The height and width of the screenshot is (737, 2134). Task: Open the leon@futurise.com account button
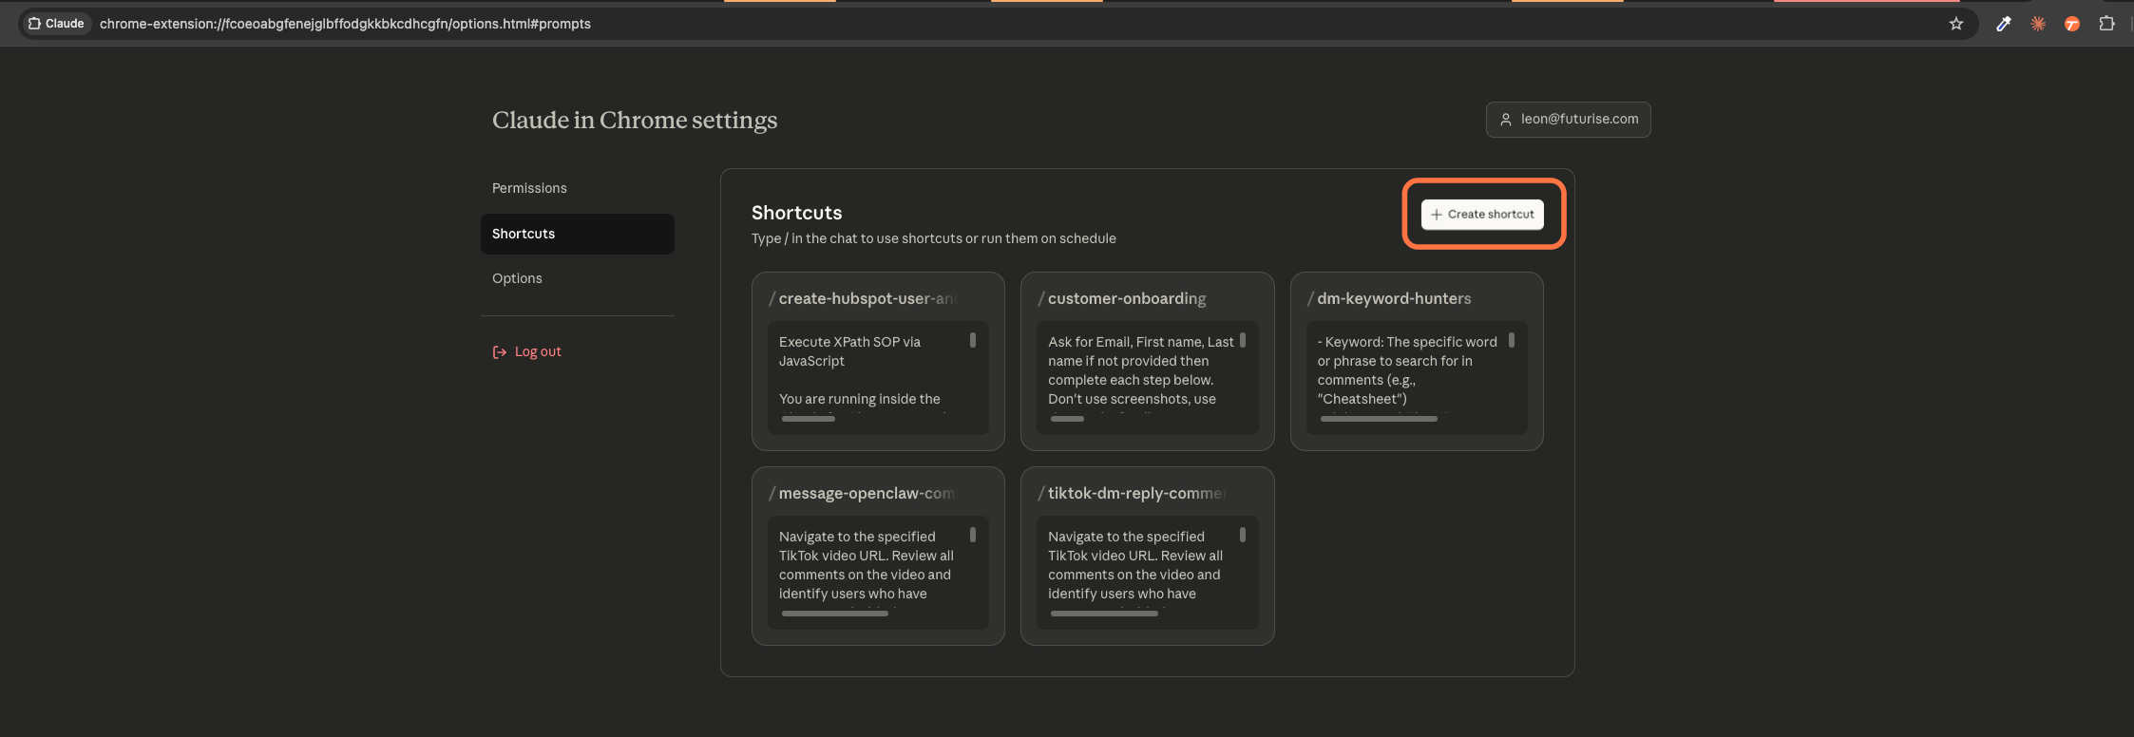(x=1569, y=120)
